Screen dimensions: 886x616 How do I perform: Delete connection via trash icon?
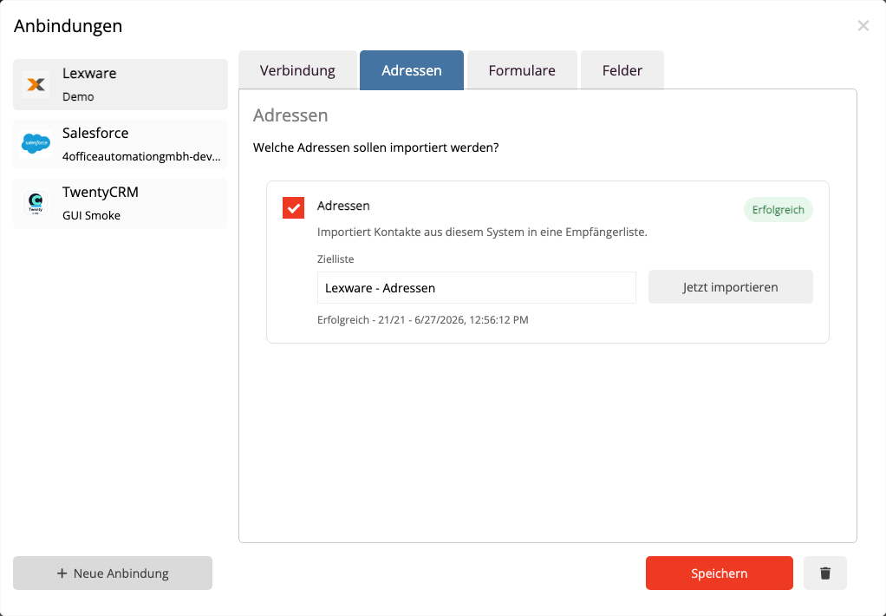click(x=825, y=573)
